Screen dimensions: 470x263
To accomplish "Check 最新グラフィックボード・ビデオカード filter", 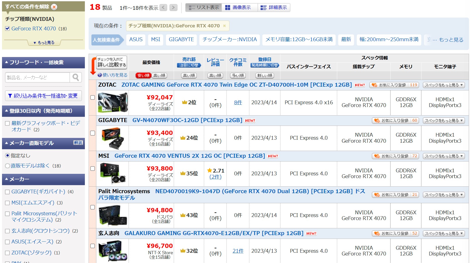I will point(7,123).
